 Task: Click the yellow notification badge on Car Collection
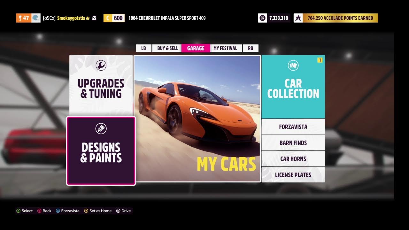[x=320, y=60]
